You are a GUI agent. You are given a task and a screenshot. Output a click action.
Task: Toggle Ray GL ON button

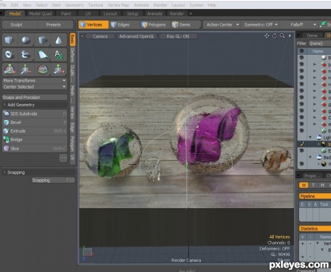click(x=178, y=36)
